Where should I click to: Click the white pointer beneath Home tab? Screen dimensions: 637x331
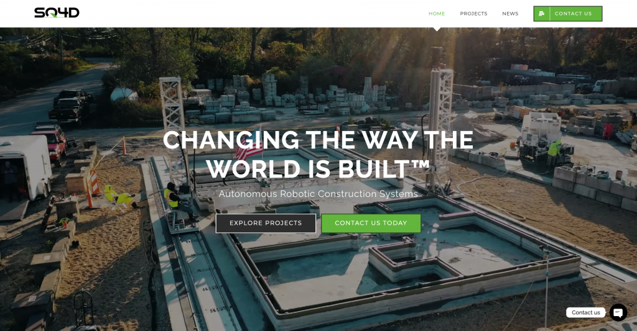point(437,29)
